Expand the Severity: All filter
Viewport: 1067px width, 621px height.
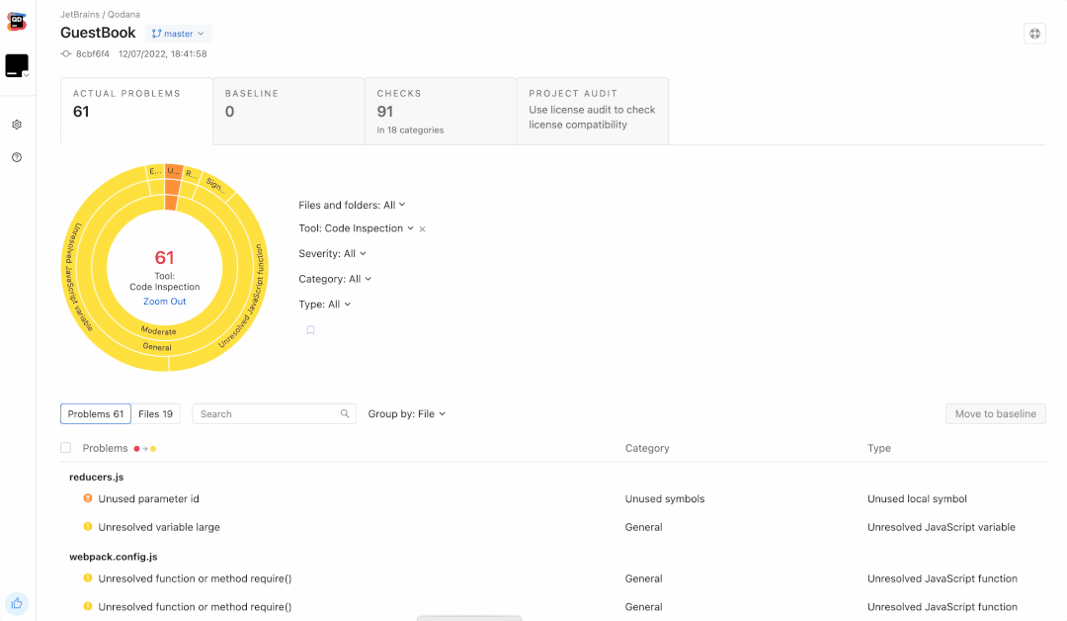point(332,253)
